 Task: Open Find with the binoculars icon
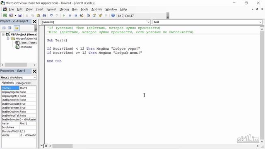44,16
